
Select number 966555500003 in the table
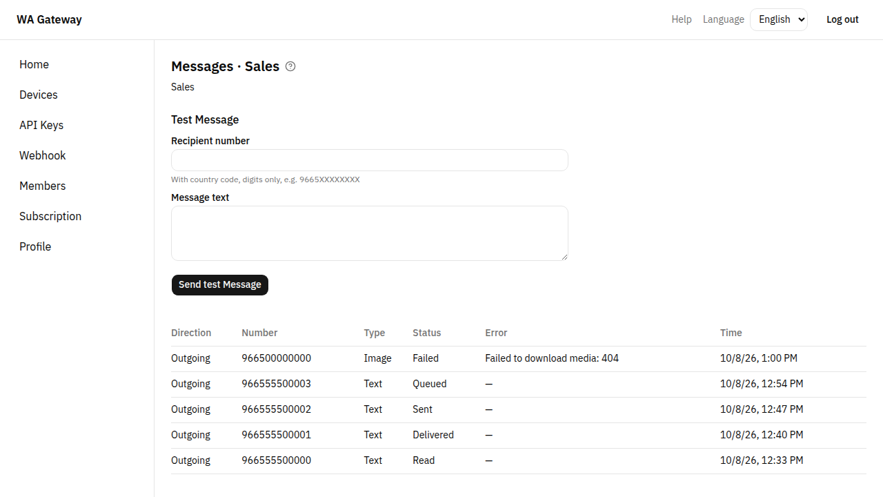click(x=277, y=384)
